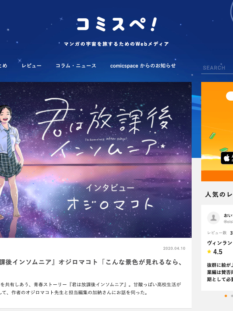This screenshot has width=233, height=311.
Task: Click the article excerpt text about 青春ストーリー
Action: 90,289
